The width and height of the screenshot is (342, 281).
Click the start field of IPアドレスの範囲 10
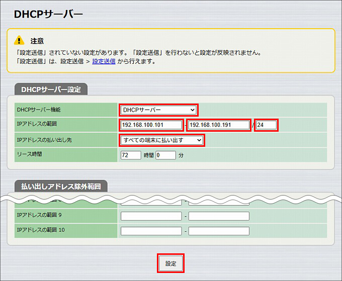tap(151, 231)
